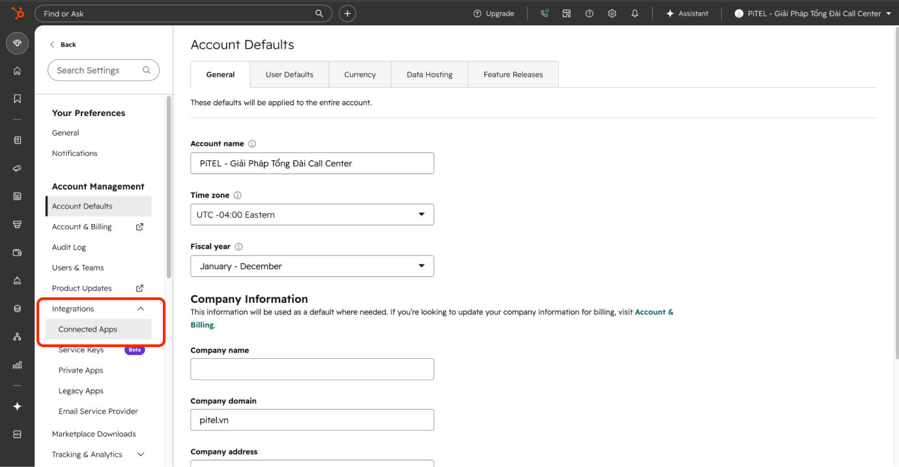The height and width of the screenshot is (467, 899).
Task: Click the search magnifier in Find or Ask
Action: pos(319,13)
